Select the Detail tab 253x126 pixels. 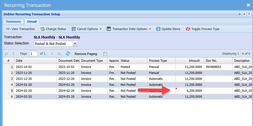click(x=32, y=22)
